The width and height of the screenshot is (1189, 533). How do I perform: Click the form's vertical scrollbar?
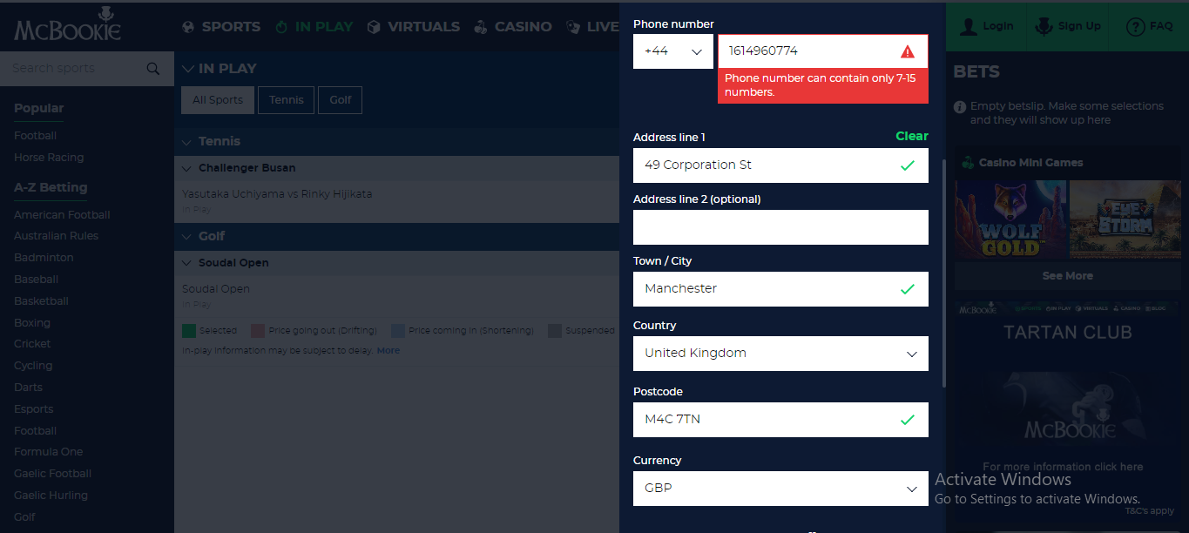[945, 272]
